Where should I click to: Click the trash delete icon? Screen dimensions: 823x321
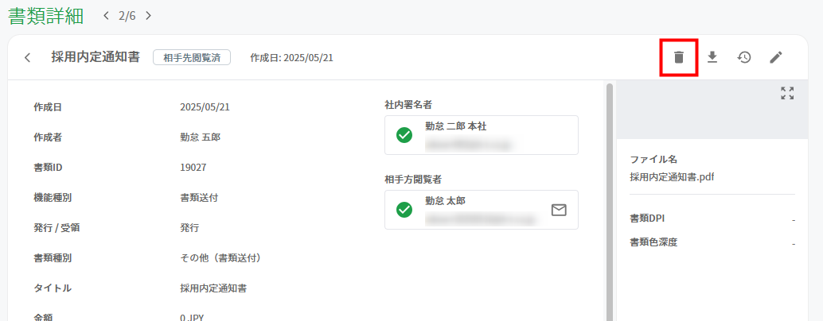point(679,57)
